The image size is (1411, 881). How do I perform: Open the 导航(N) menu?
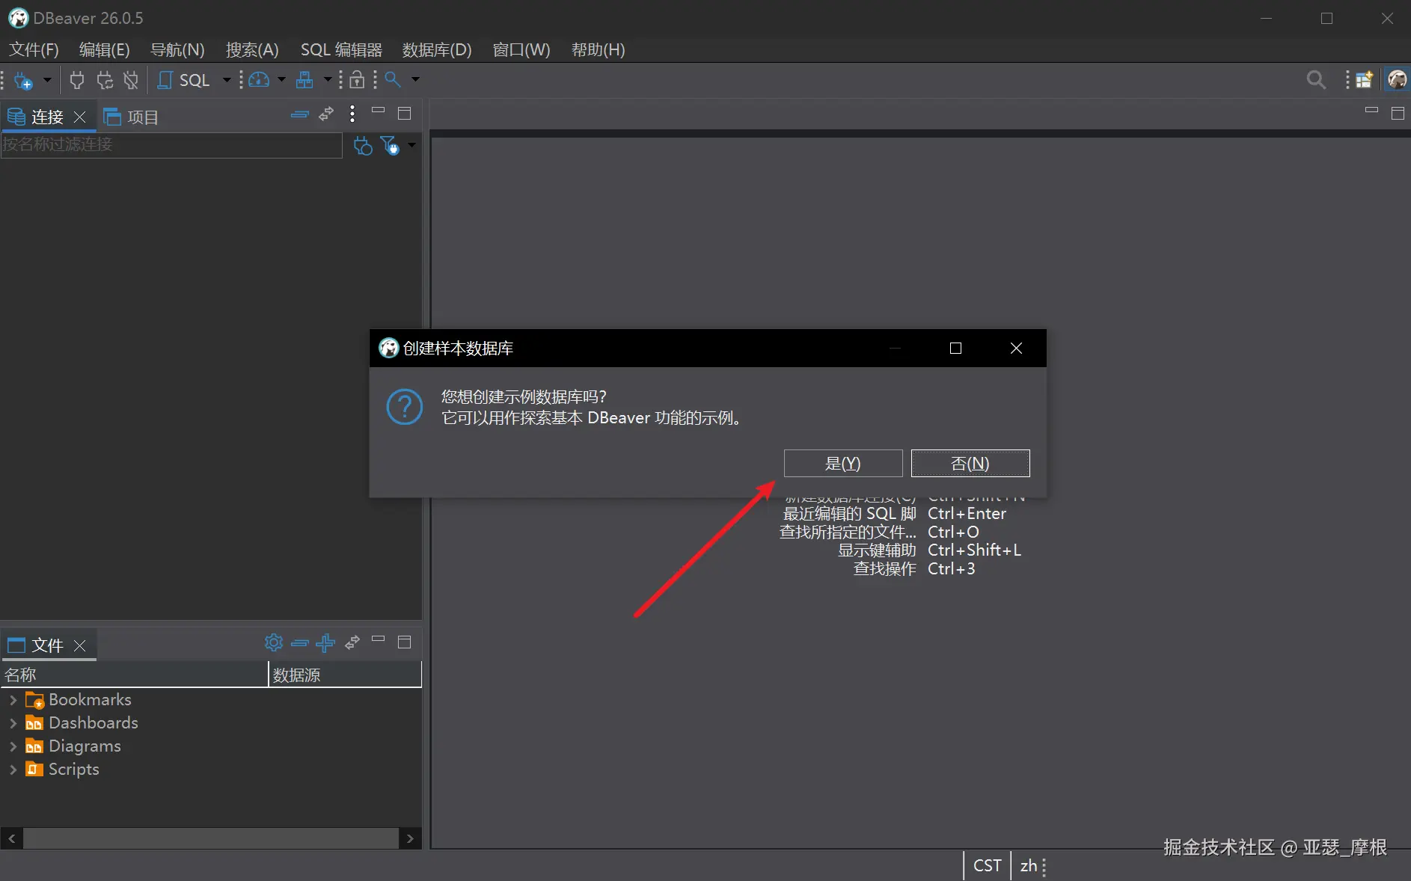tap(177, 50)
